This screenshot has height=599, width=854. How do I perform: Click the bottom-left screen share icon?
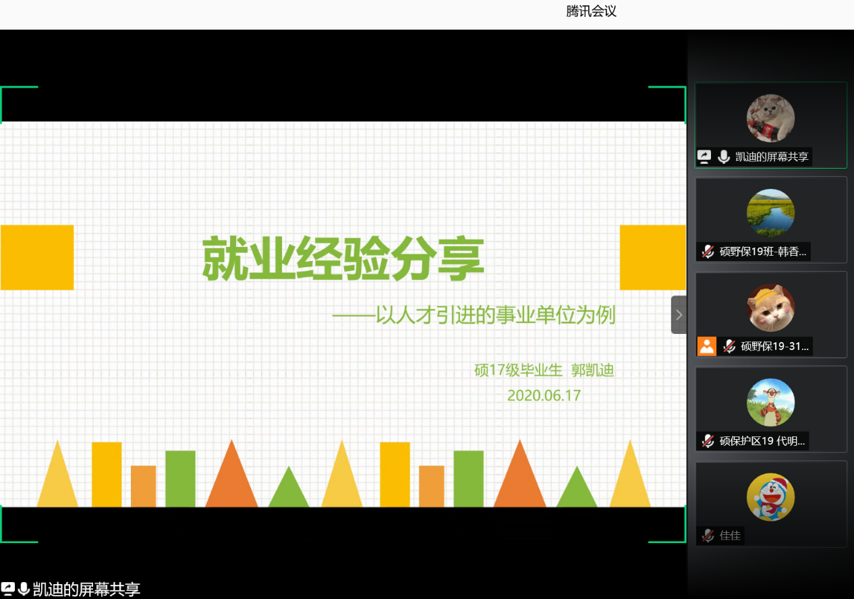pyautogui.click(x=8, y=589)
